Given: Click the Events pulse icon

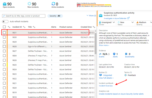Looking at the screenshot, I should tap(100, 54).
